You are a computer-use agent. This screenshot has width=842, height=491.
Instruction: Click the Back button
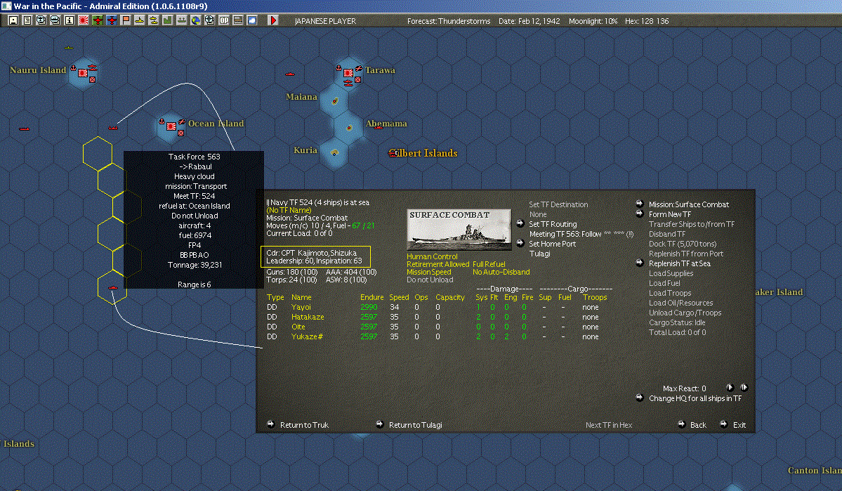coord(698,425)
